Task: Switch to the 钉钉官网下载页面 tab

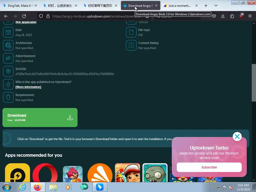Action: click(x=100, y=6)
